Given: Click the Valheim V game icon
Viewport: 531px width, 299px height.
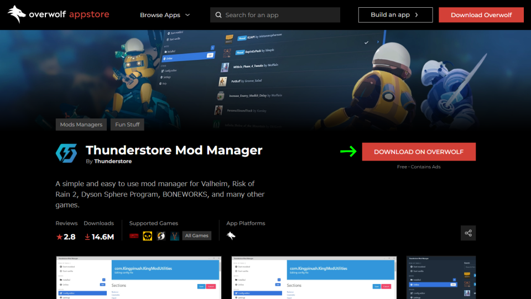Looking at the screenshot, I should 174,236.
